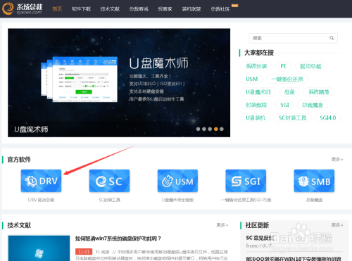352x261 pixels.
Task: Open the 总裁商城 navigation item
Action: pos(139,9)
